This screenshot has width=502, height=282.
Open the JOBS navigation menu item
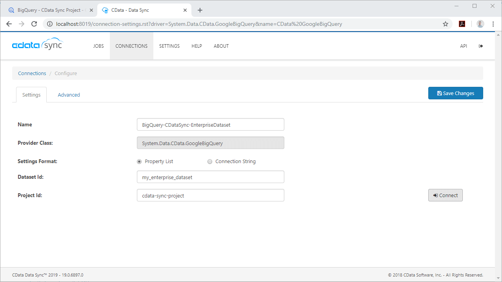point(98,46)
